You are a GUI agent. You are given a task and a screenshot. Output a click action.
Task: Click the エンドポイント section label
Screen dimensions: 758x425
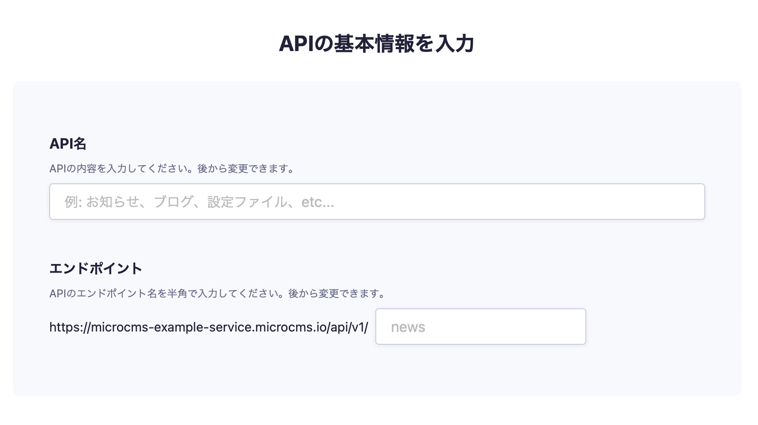coord(96,269)
